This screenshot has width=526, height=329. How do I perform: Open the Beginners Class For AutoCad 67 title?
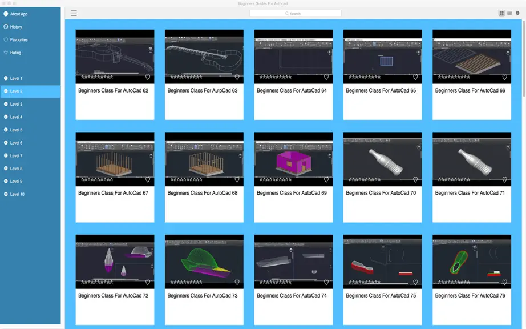click(113, 193)
